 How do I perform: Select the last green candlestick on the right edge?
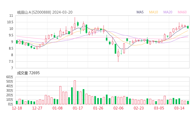(188, 27)
